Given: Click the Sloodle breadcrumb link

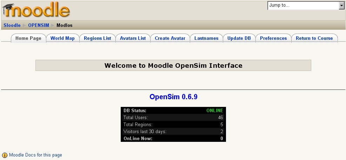Looking at the screenshot, I should click(x=12, y=26).
